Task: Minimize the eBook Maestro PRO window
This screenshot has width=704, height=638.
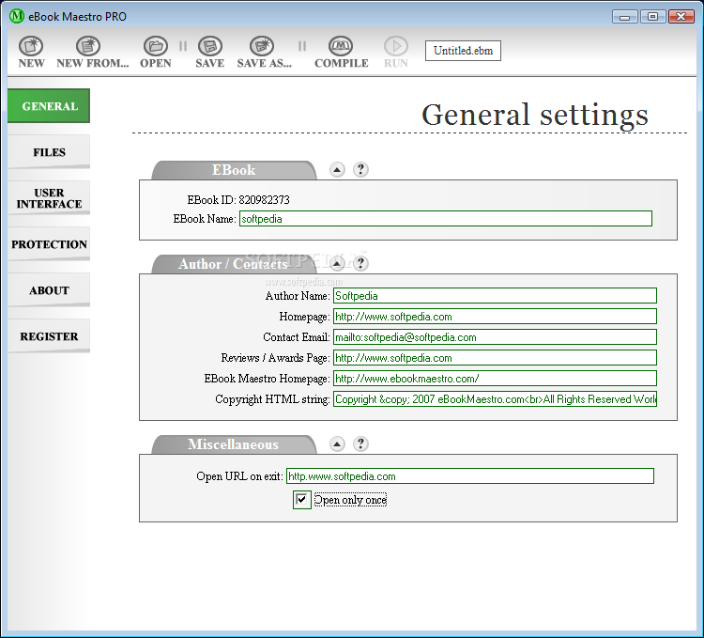Action: (x=624, y=17)
